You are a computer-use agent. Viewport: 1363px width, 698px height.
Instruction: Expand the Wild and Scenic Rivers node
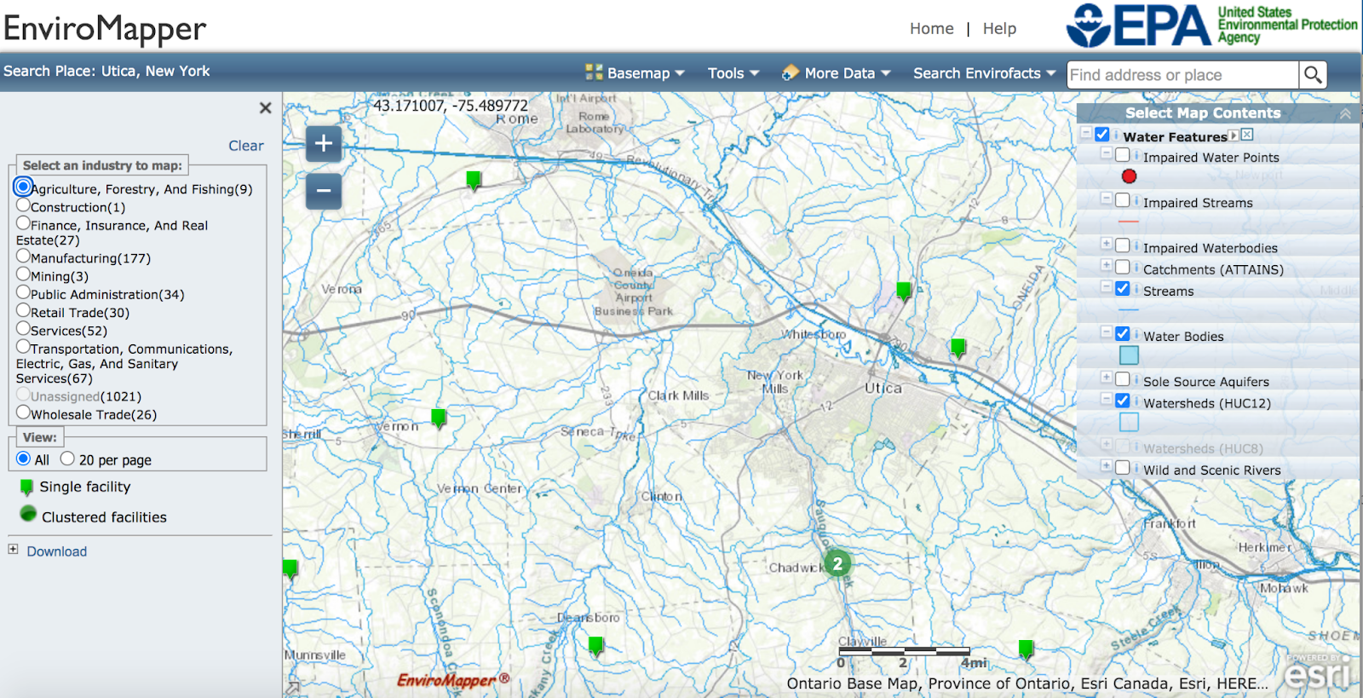coord(1107,466)
